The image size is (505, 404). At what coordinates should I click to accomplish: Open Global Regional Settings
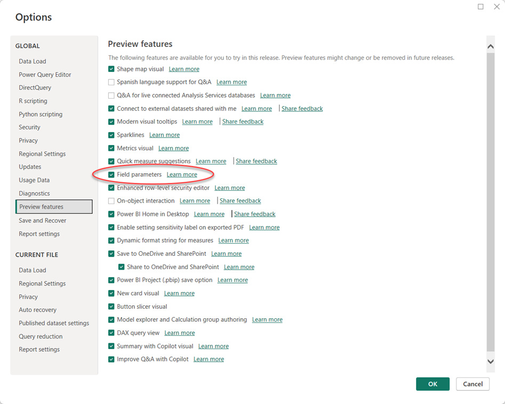click(42, 153)
